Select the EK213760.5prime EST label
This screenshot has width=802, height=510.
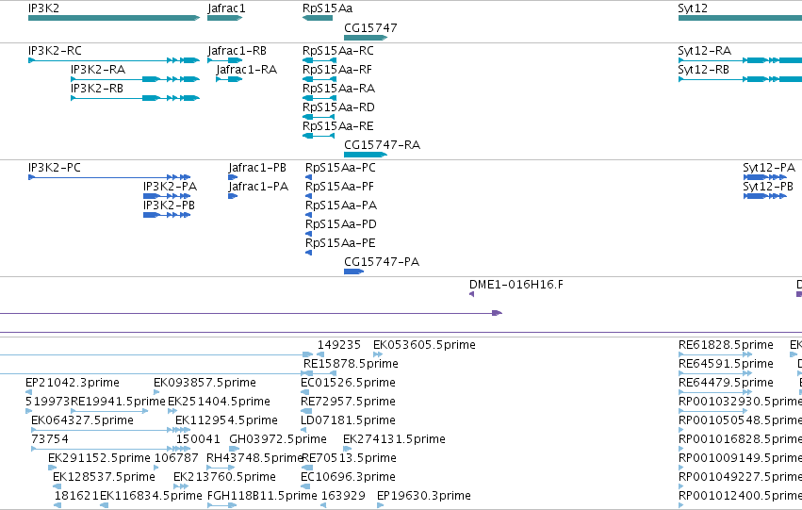tap(224, 478)
